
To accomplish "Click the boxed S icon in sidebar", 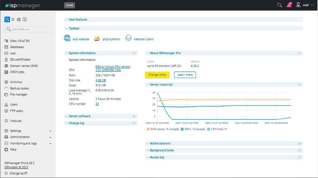I will pyautogui.click(x=25, y=19).
